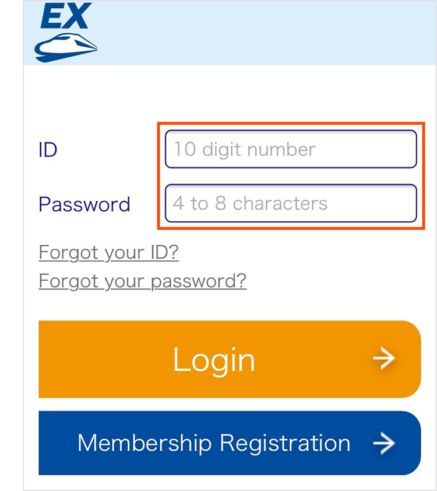Image resolution: width=437 pixels, height=491 pixels.
Task: Click the arrow icon on Membership Registration
Action: (x=385, y=443)
